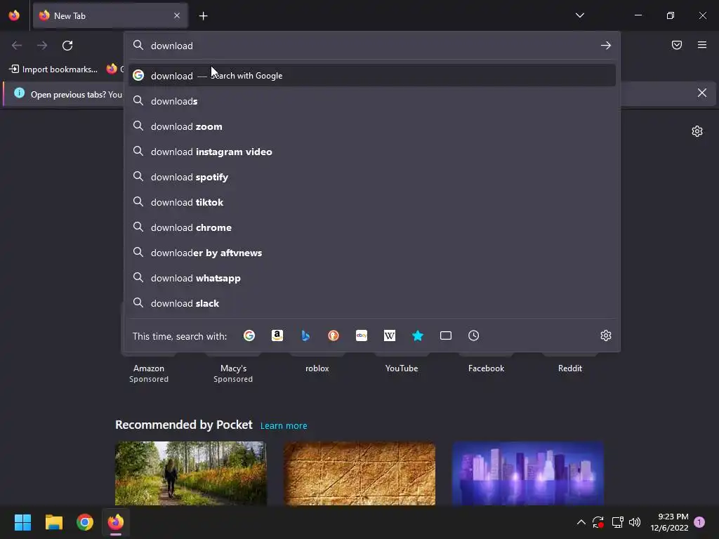The image size is (719, 539).
Task: Select the New Tab tab
Action: coord(110,15)
